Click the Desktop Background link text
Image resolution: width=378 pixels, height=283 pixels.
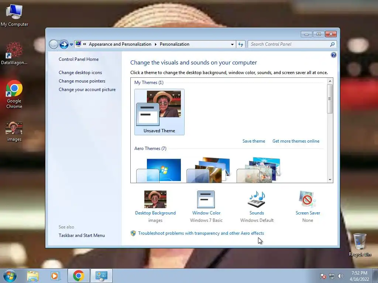[155, 213]
